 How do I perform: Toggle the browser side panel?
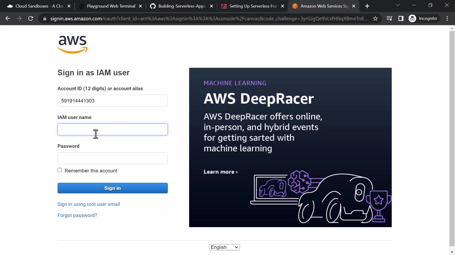point(401,18)
